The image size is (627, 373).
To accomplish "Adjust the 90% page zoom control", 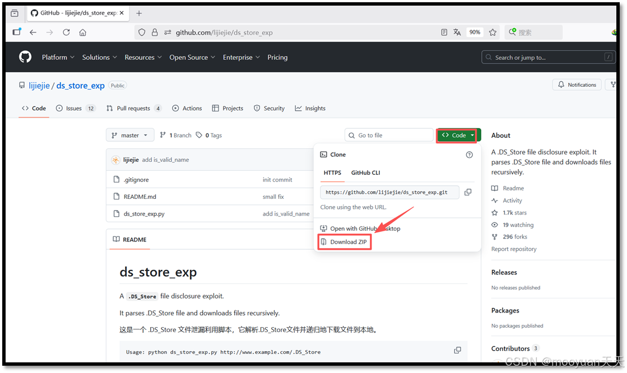I will click(x=475, y=32).
